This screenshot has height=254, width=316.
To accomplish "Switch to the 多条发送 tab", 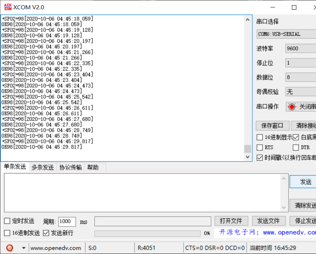I will tap(42, 167).
